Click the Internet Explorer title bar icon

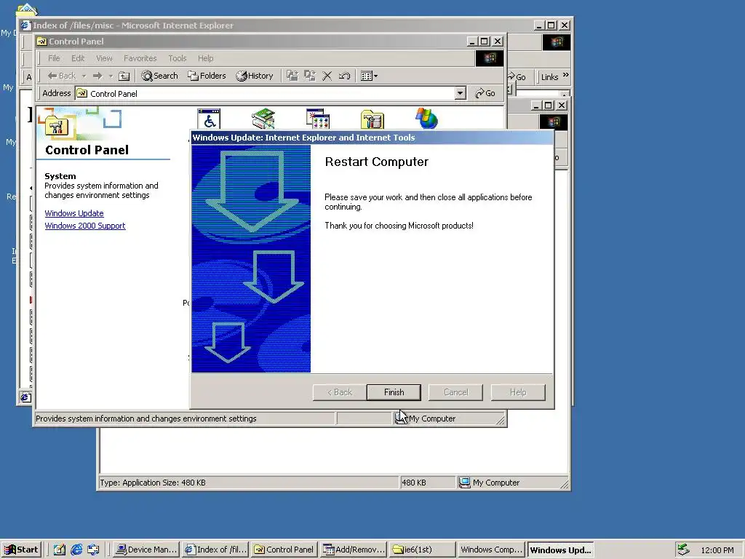25,25
